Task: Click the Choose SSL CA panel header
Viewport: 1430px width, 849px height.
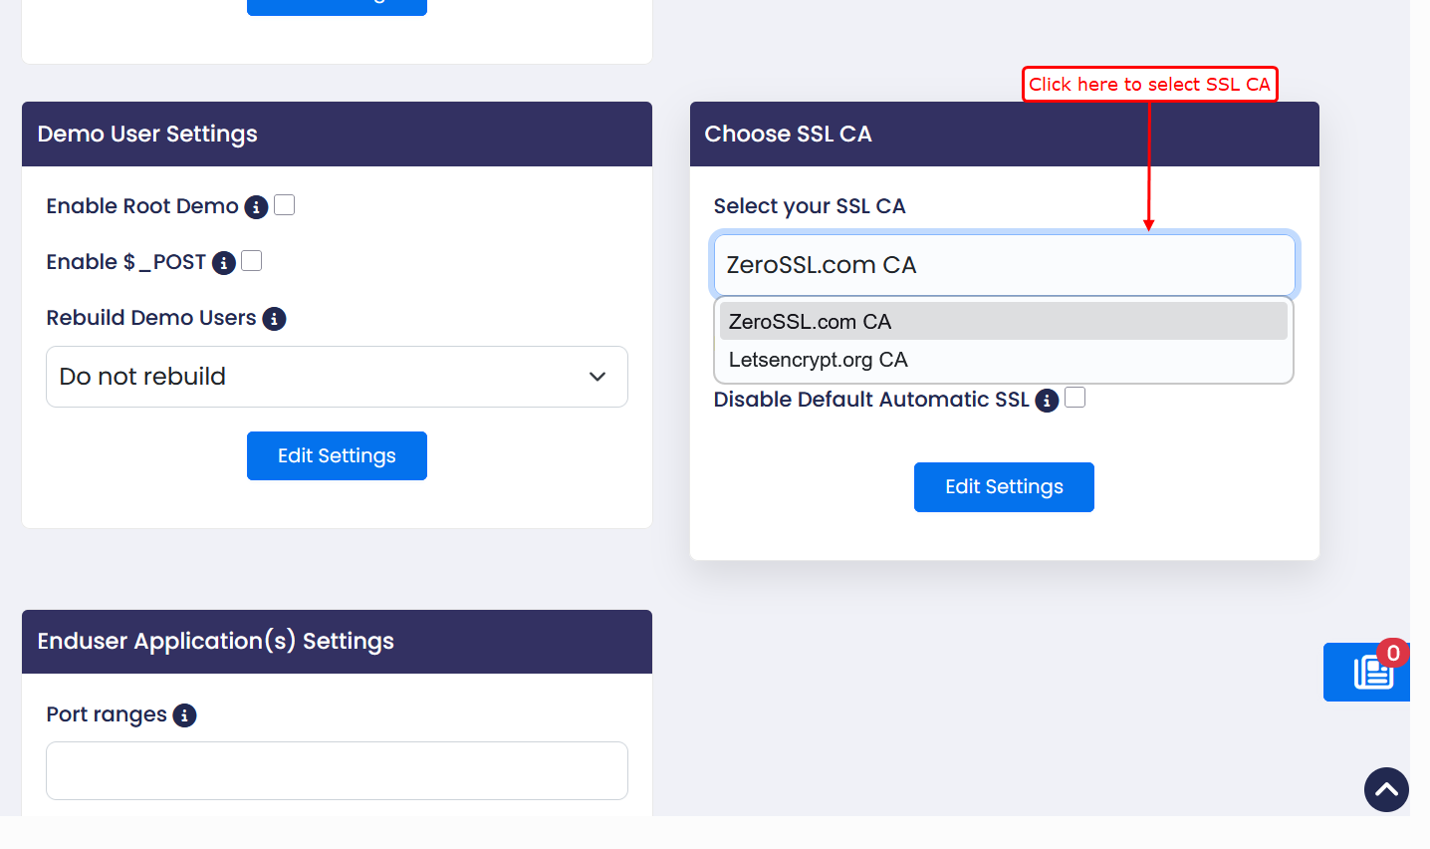Action: (1004, 135)
